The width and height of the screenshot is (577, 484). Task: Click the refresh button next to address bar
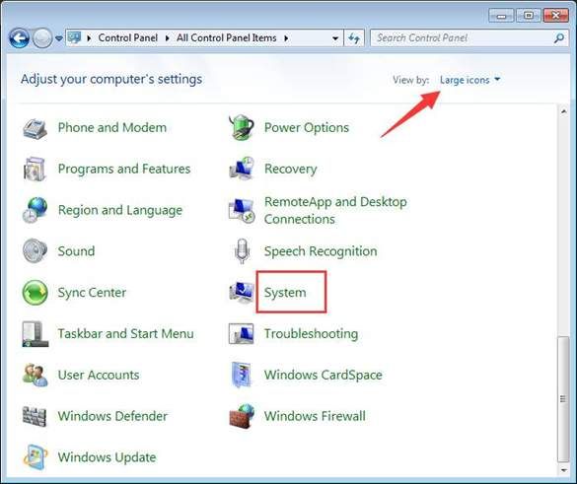coord(354,37)
